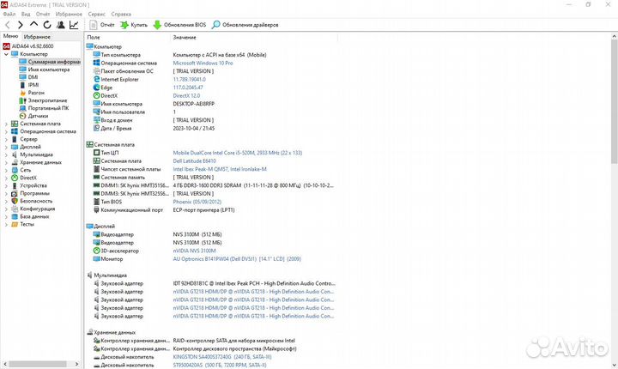Image resolution: width=618 pixels, height=369 pixels.
Task: Click the sidebar horizontal scrollbar thumb
Action: point(38,364)
